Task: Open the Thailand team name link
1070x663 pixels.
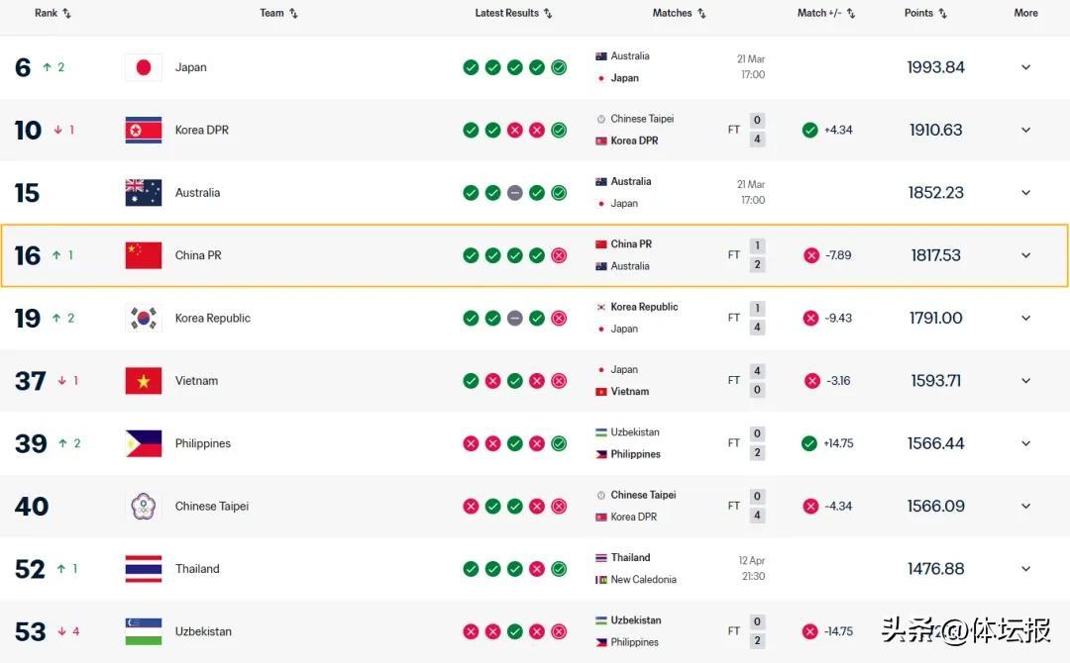Action: [197, 569]
